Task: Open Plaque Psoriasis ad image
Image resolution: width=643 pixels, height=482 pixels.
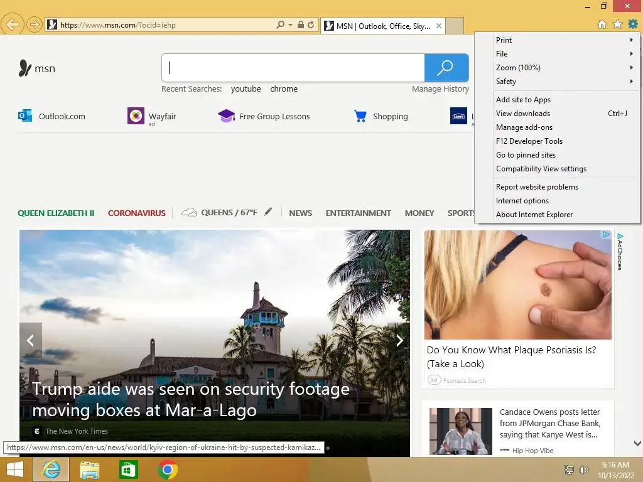Action: click(x=517, y=284)
